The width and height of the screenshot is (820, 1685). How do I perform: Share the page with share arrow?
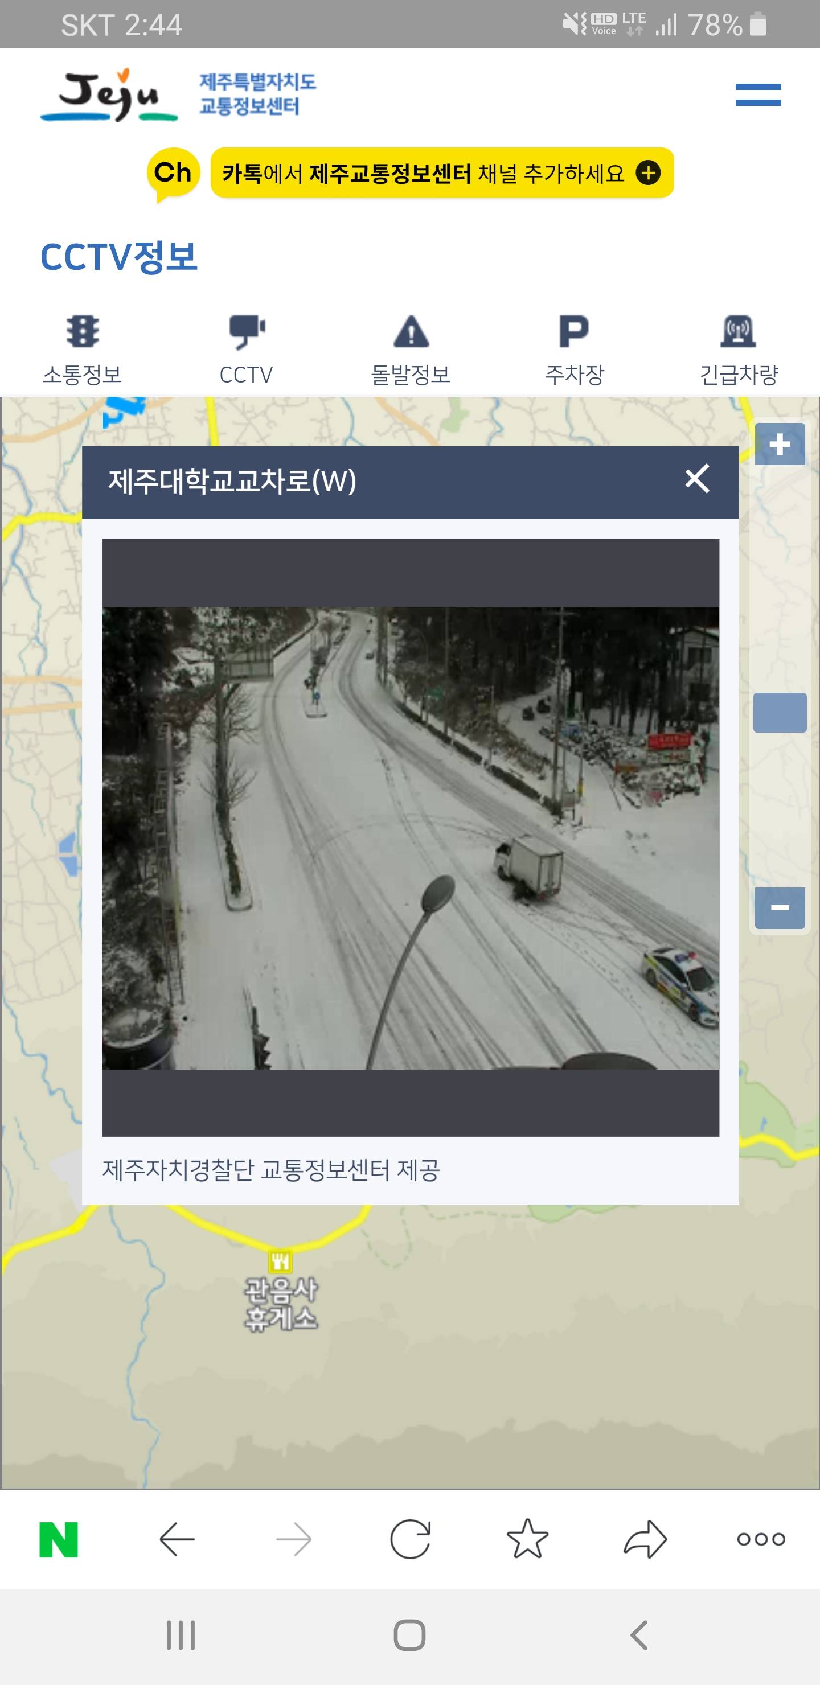click(645, 1539)
